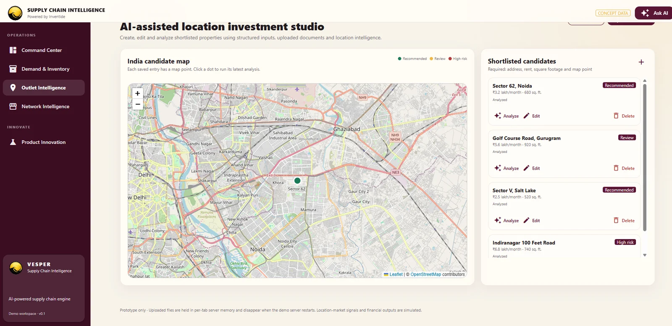Open Product Innovation section

coord(44,142)
